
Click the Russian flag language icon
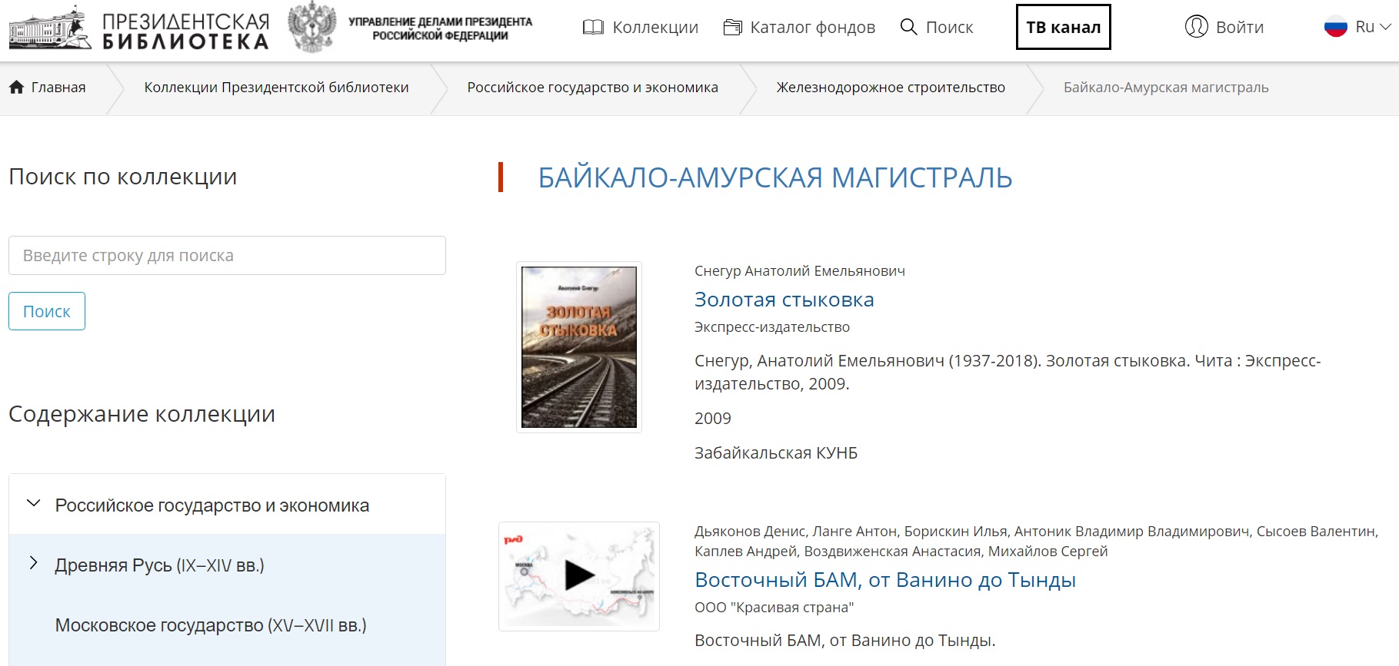1336,27
